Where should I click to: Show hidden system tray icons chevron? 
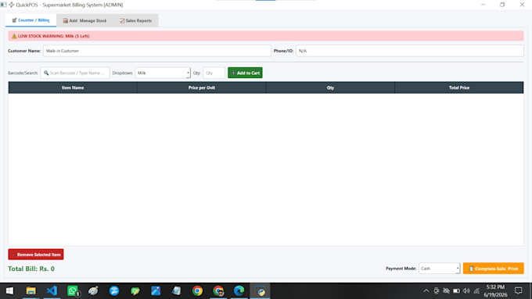(x=426, y=291)
